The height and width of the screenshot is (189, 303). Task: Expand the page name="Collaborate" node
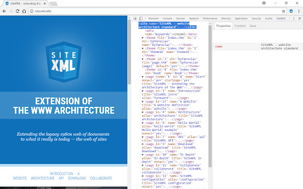[x=143, y=165]
